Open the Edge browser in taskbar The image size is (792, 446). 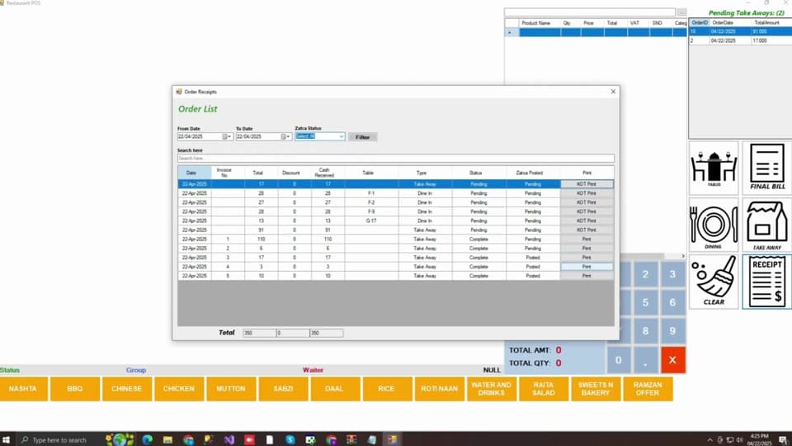pos(147,439)
